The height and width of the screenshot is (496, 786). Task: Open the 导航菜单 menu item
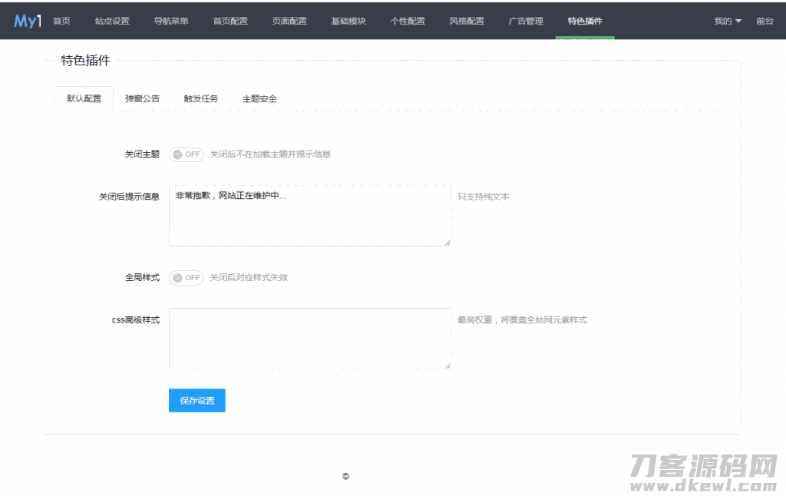pos(171,21)
